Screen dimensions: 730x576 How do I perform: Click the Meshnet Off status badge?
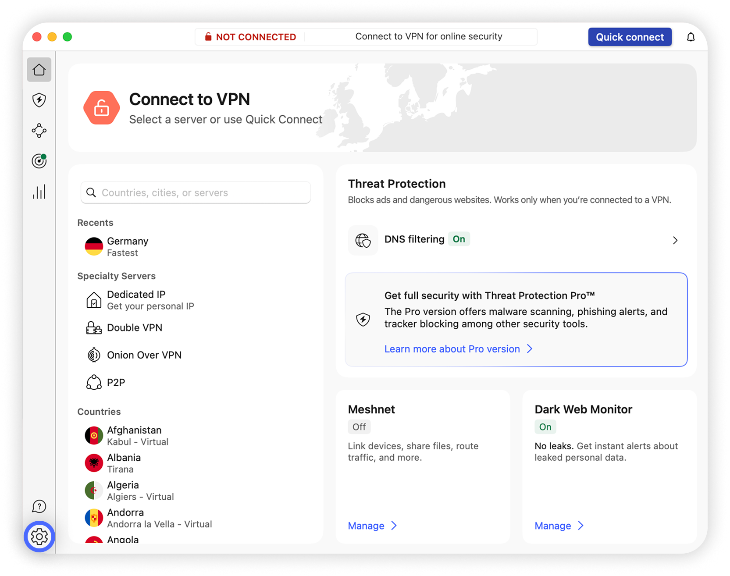[x=359, y=427]
